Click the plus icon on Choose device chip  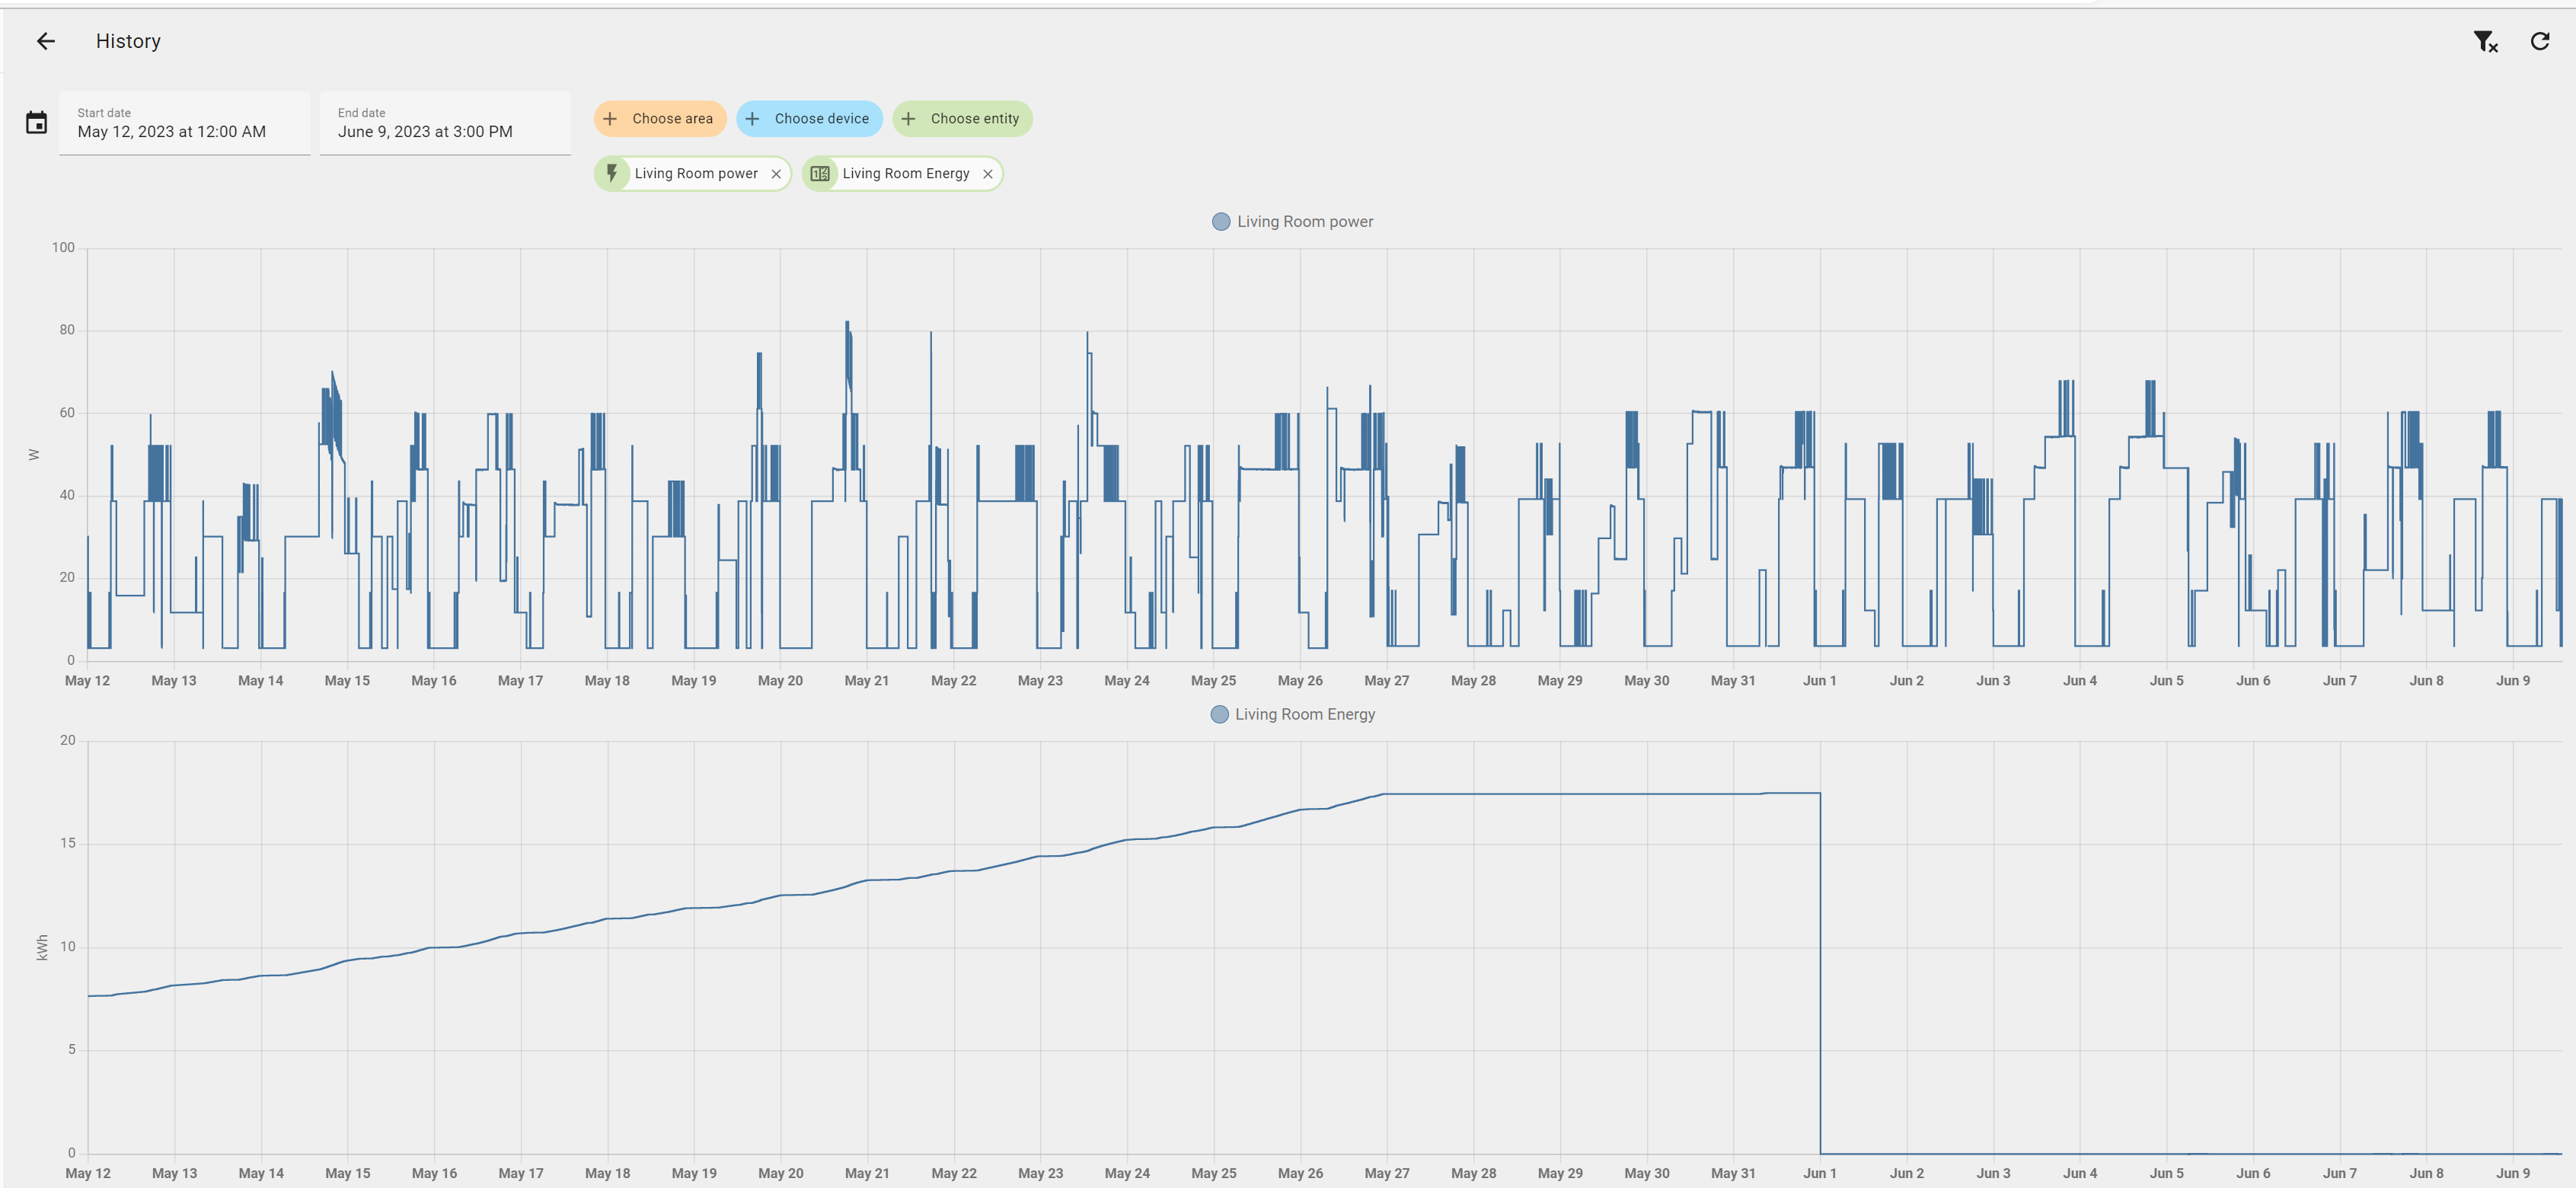point(752,118)
